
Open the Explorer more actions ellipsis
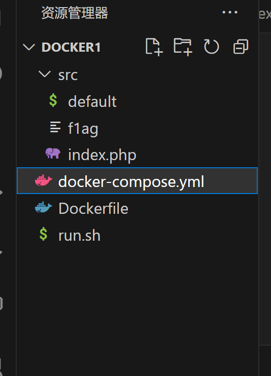pyautogui.click(x=230, y=12)
